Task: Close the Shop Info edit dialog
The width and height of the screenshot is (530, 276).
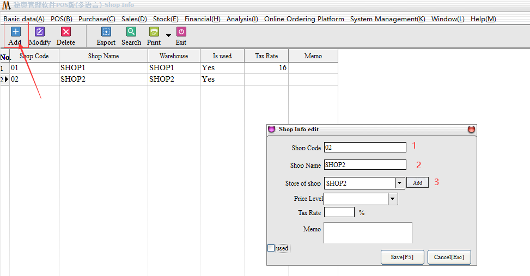Action: point(471,130)
